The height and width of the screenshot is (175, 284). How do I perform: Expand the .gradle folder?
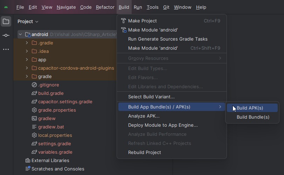pos(27,43)
